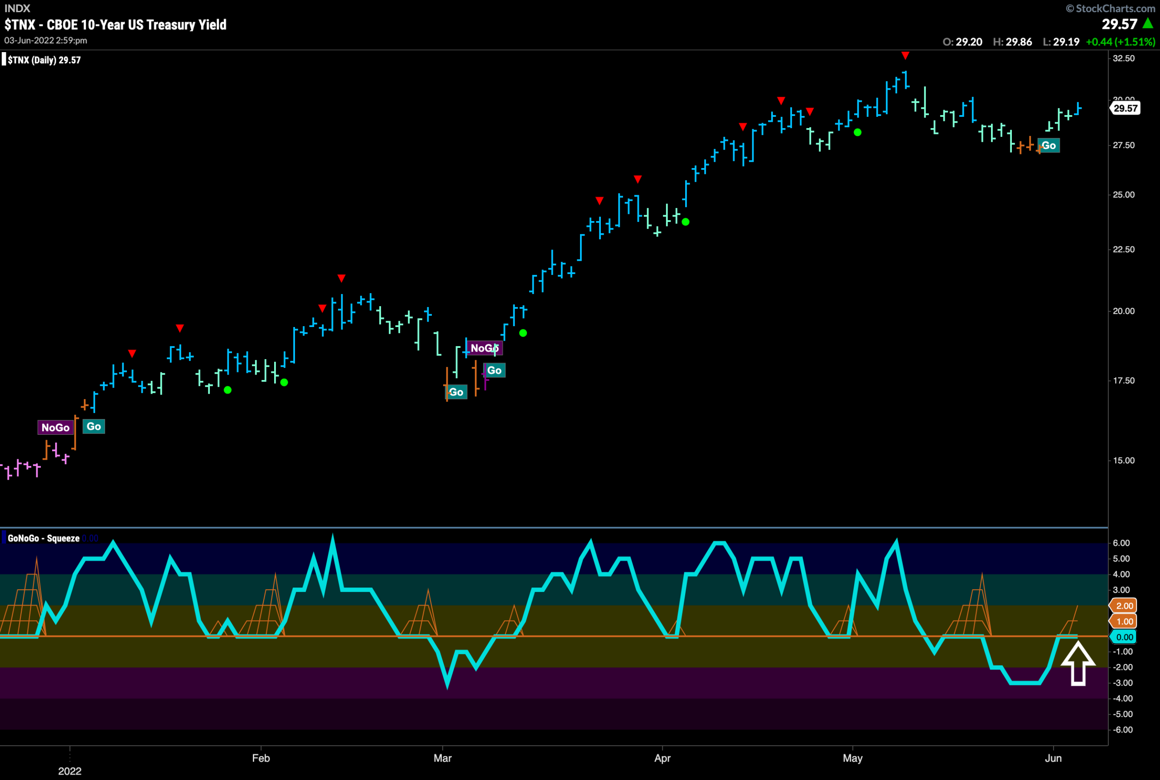Click the orange 2.00 squeeze value tag
Viewport: 1160px width, 780px height.
1123,606
